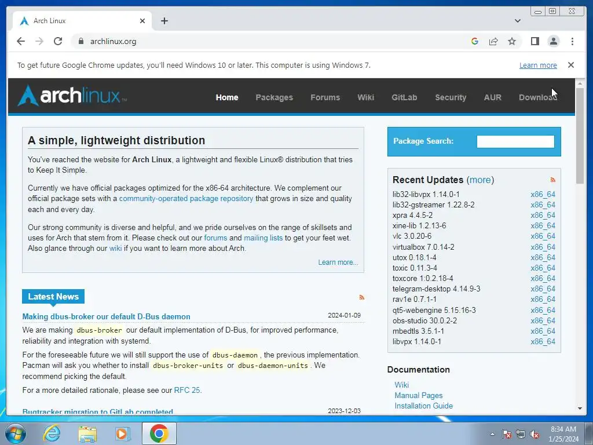Show hidden system tray icons
This screenshot has height=445, width=593.
pyautogui.click(x=492, y=434)
